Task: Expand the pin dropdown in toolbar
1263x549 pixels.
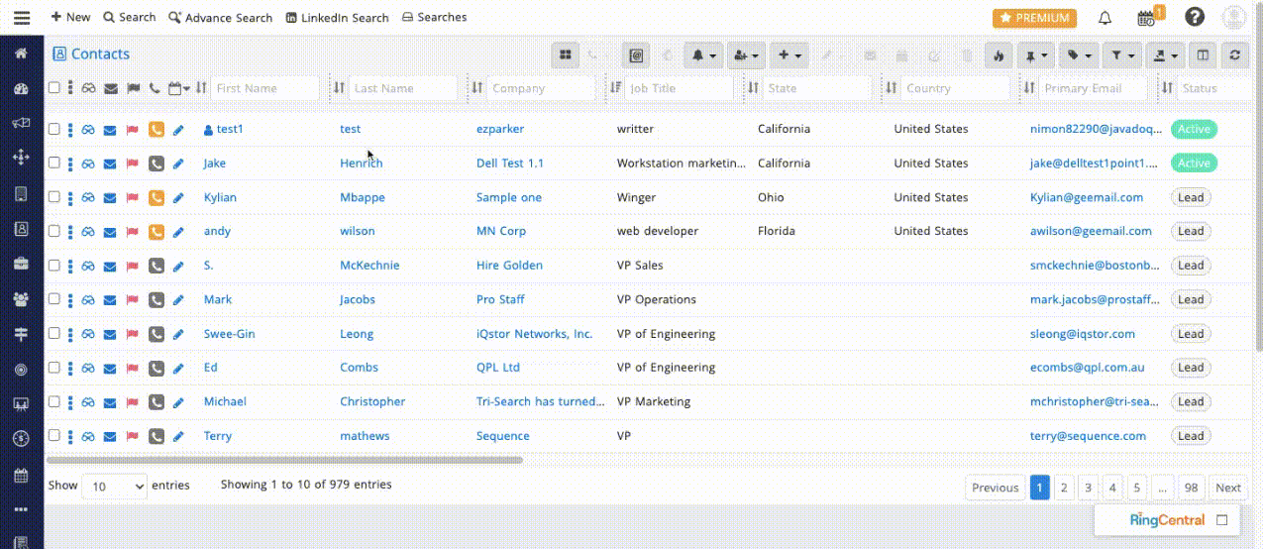Action: 1035,55
